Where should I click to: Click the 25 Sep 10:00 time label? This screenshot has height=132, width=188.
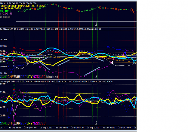[125, 128]
